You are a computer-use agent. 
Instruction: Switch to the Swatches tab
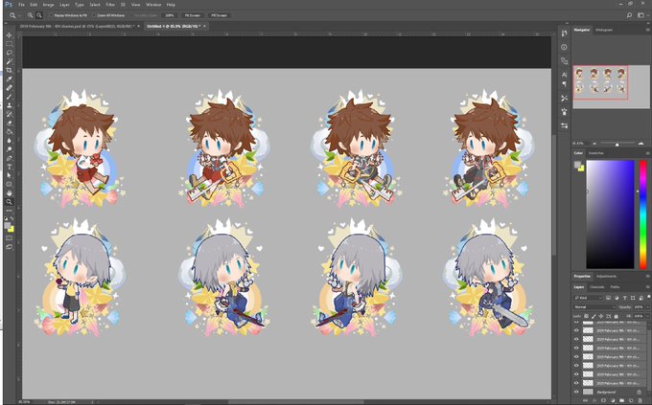595,153
